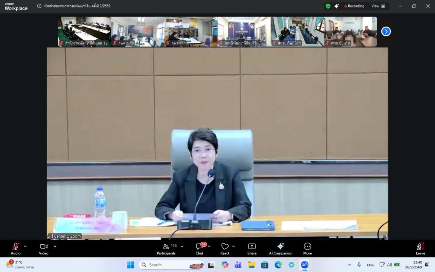Launch AI Companion
Screen dimensions: 435x272
pos(280,248)
